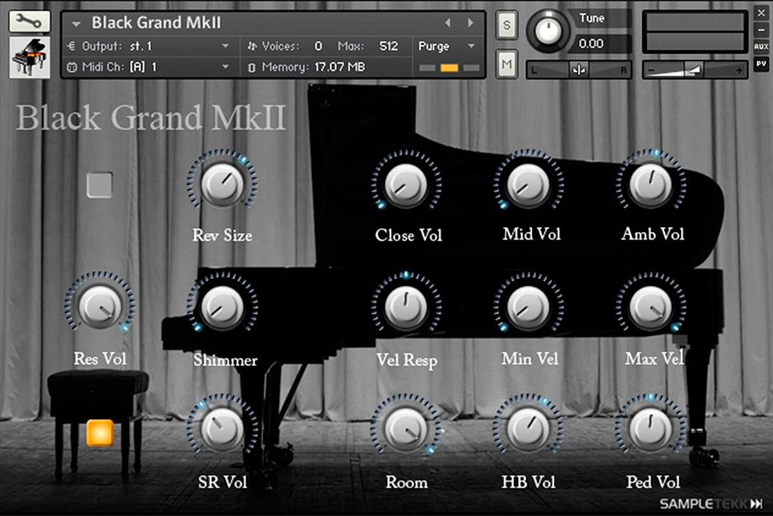Click the Amb Vol knob
Image resolution: width=773 pixels, height=516 pixels.
coord(651,185)
